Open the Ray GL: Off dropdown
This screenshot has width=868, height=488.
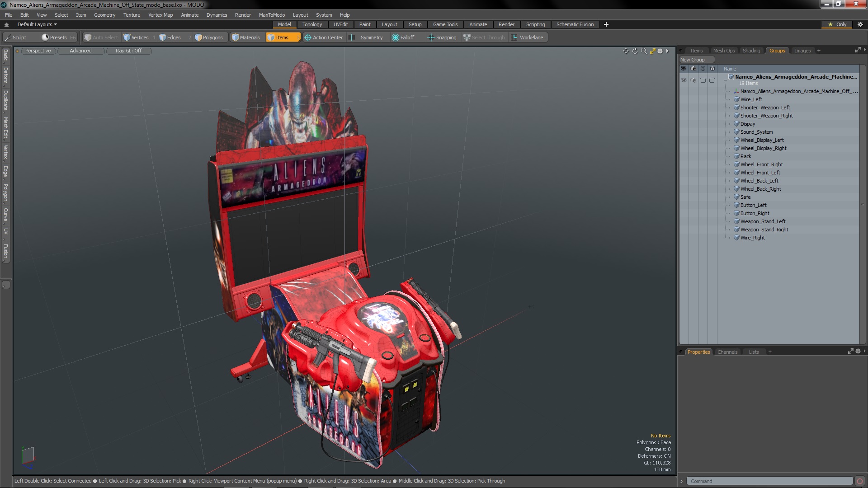(x=128, y=51)
